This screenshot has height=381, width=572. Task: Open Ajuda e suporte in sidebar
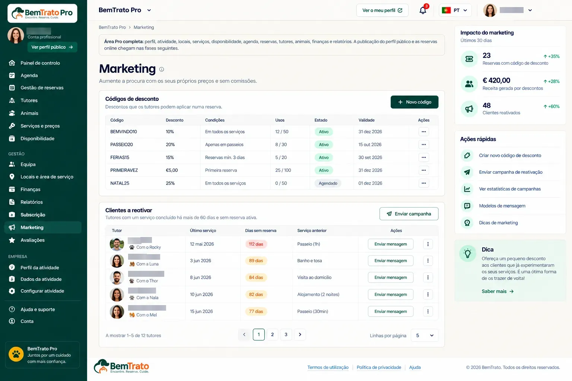click(38, 310)
